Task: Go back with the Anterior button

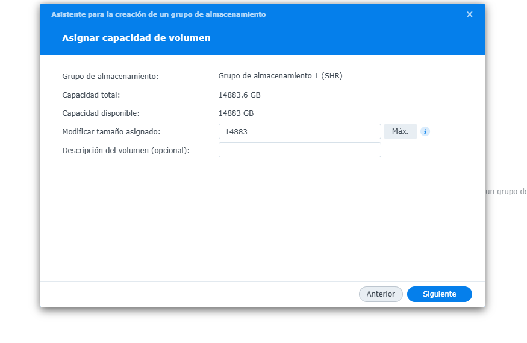Action: (x=381, y=294)
